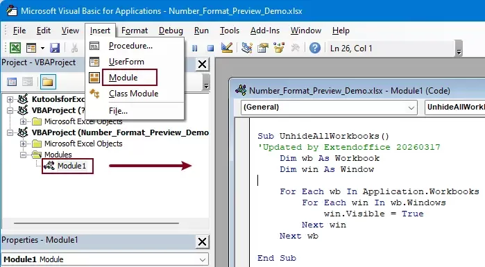
Task: Toggle Design Mode icon in toolbar
Action: (x=227, y=48)
